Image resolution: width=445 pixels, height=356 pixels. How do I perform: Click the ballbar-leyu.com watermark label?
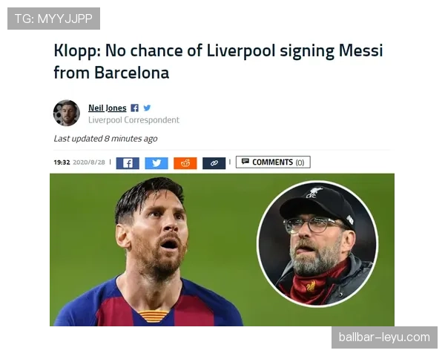(x=384, y=337)
